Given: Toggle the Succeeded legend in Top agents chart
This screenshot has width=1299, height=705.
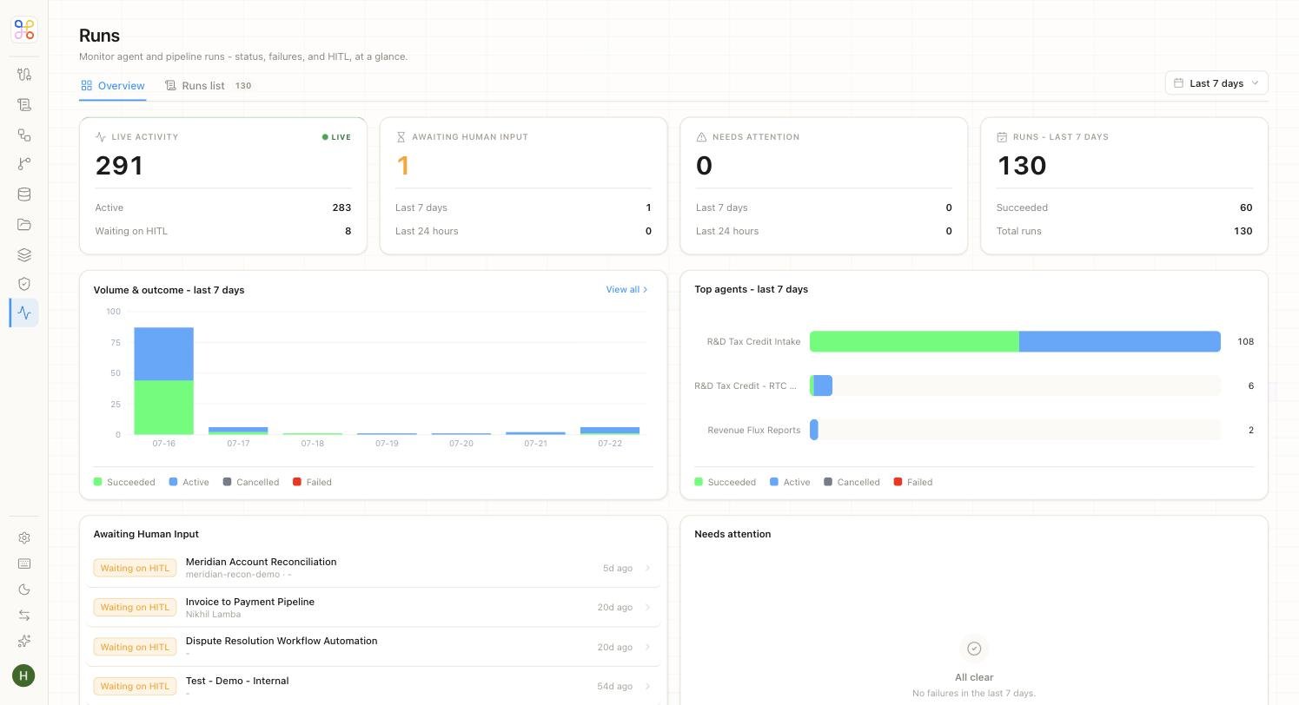Looking at the screenshot, I should tap(726, 482).
